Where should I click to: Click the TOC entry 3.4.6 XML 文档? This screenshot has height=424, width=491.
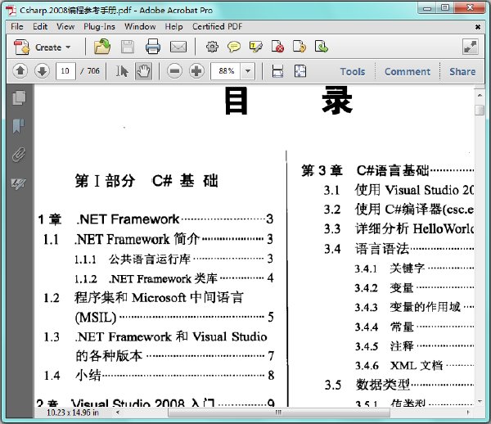(x=414, y=365)
